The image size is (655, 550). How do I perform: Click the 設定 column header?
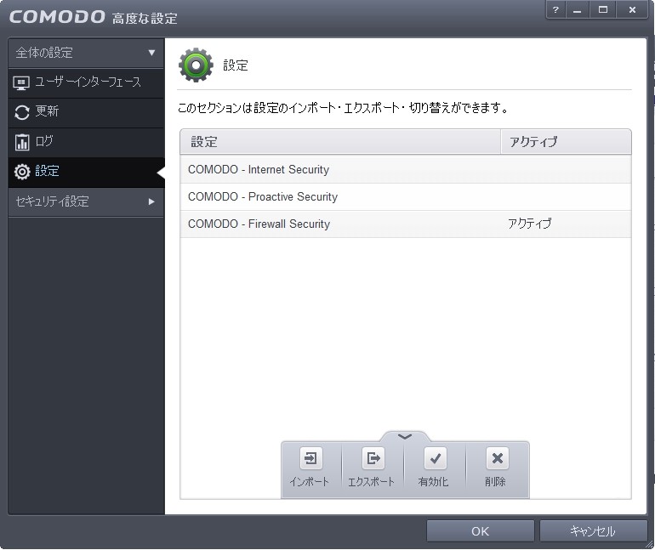(x=340, y=142)
